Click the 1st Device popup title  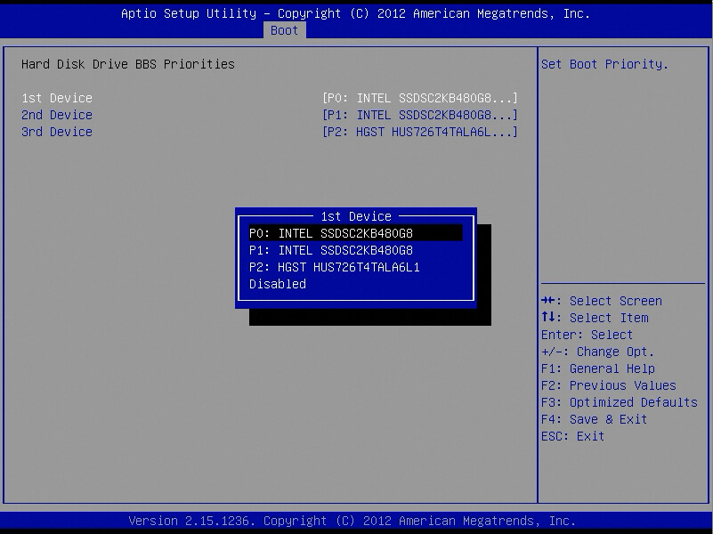[356, 216]
